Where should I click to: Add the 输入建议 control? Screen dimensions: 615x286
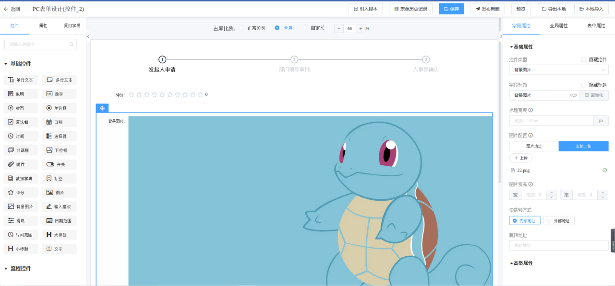59,206
